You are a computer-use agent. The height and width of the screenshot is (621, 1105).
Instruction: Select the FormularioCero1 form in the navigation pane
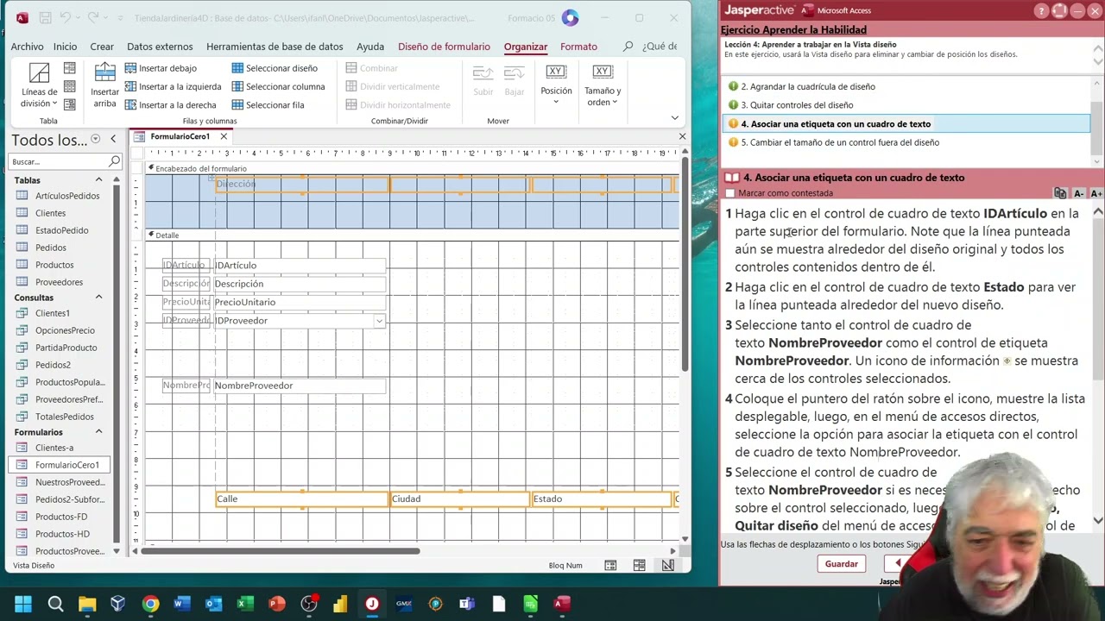pyautogui.click(x=60, y=465)
